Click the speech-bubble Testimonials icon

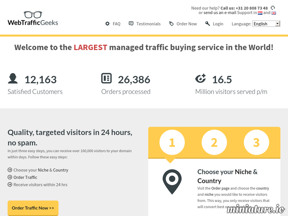(130, 23)
